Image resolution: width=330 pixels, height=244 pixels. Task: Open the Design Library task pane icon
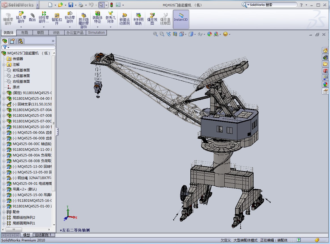pyautogui.click(x=325, y=57)
